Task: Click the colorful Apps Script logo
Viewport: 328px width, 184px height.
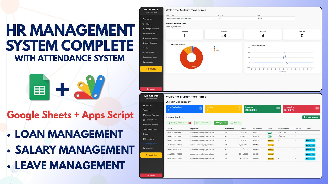Action: (x=89, y=87)
